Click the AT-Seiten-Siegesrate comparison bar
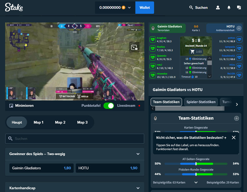 pos(196,164)
